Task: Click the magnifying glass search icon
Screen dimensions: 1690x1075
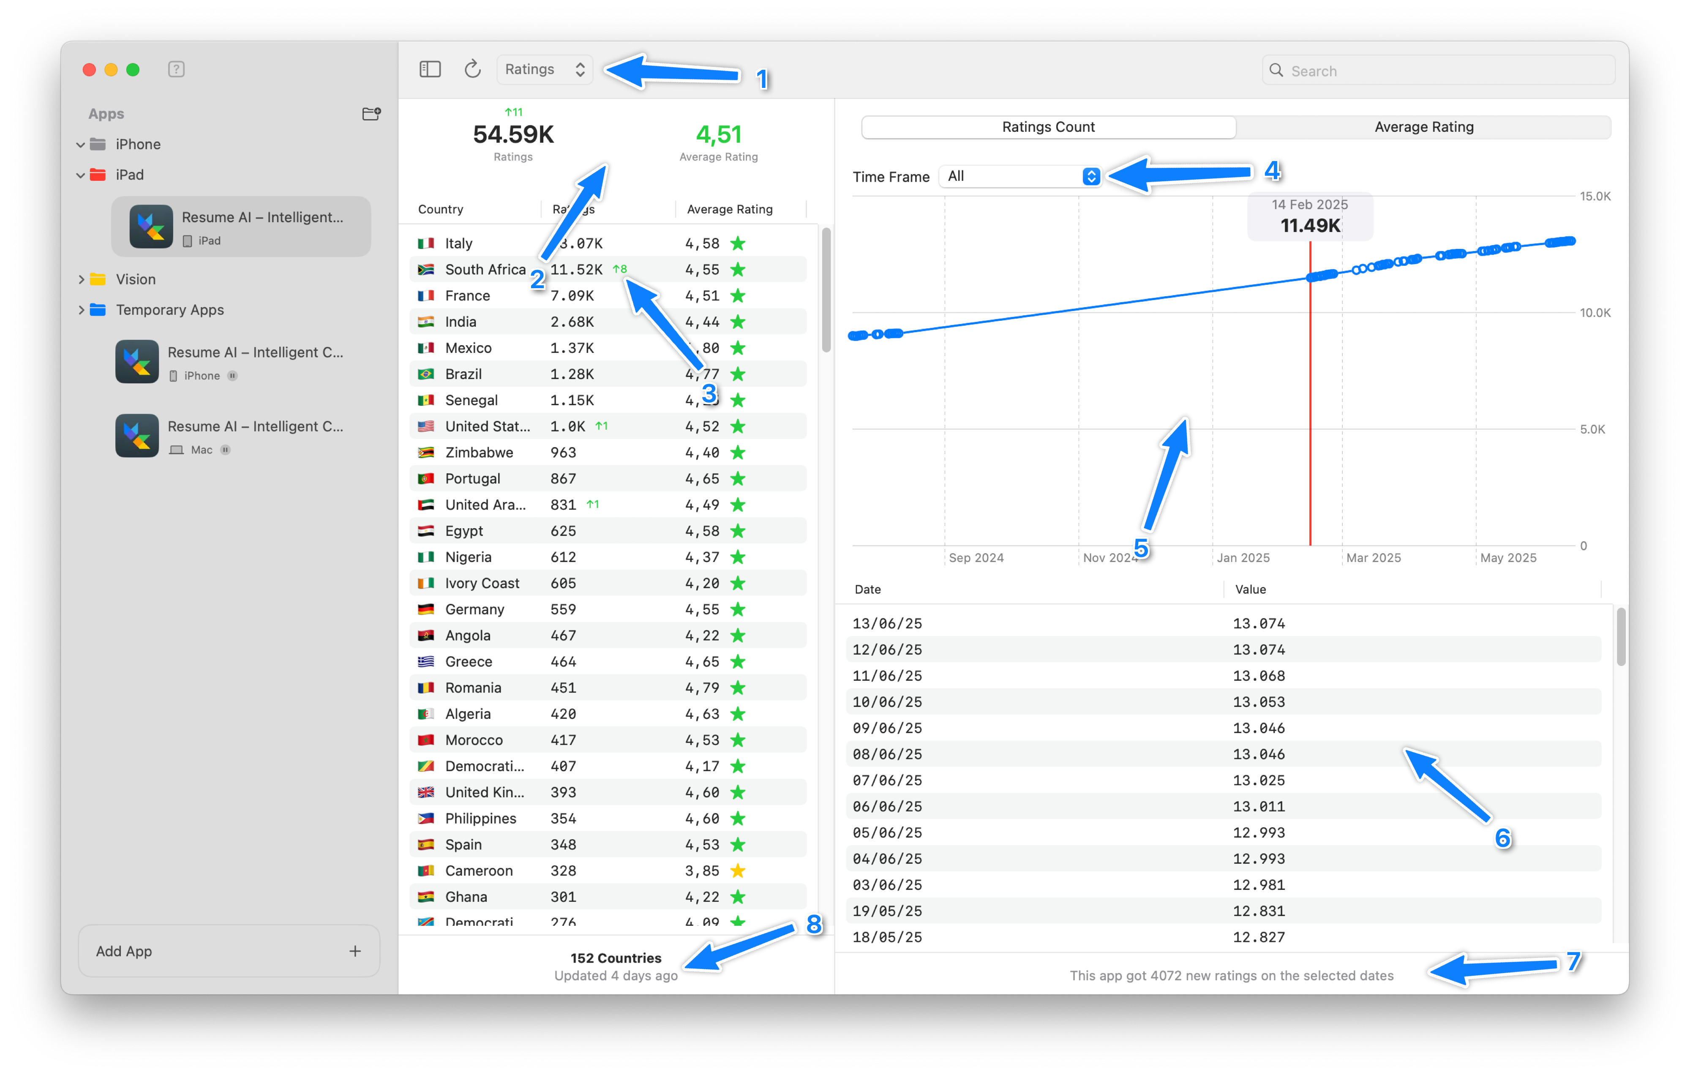Action: [x=1276, y=70]
